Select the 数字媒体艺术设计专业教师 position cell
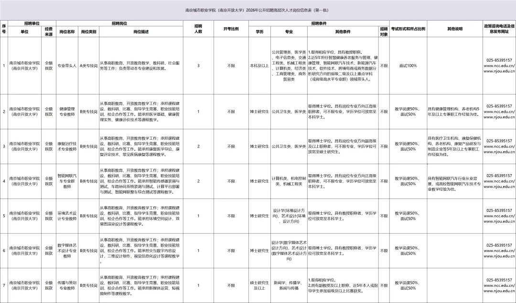This screenshot has height=303, width=516. (x=67, y=251)
